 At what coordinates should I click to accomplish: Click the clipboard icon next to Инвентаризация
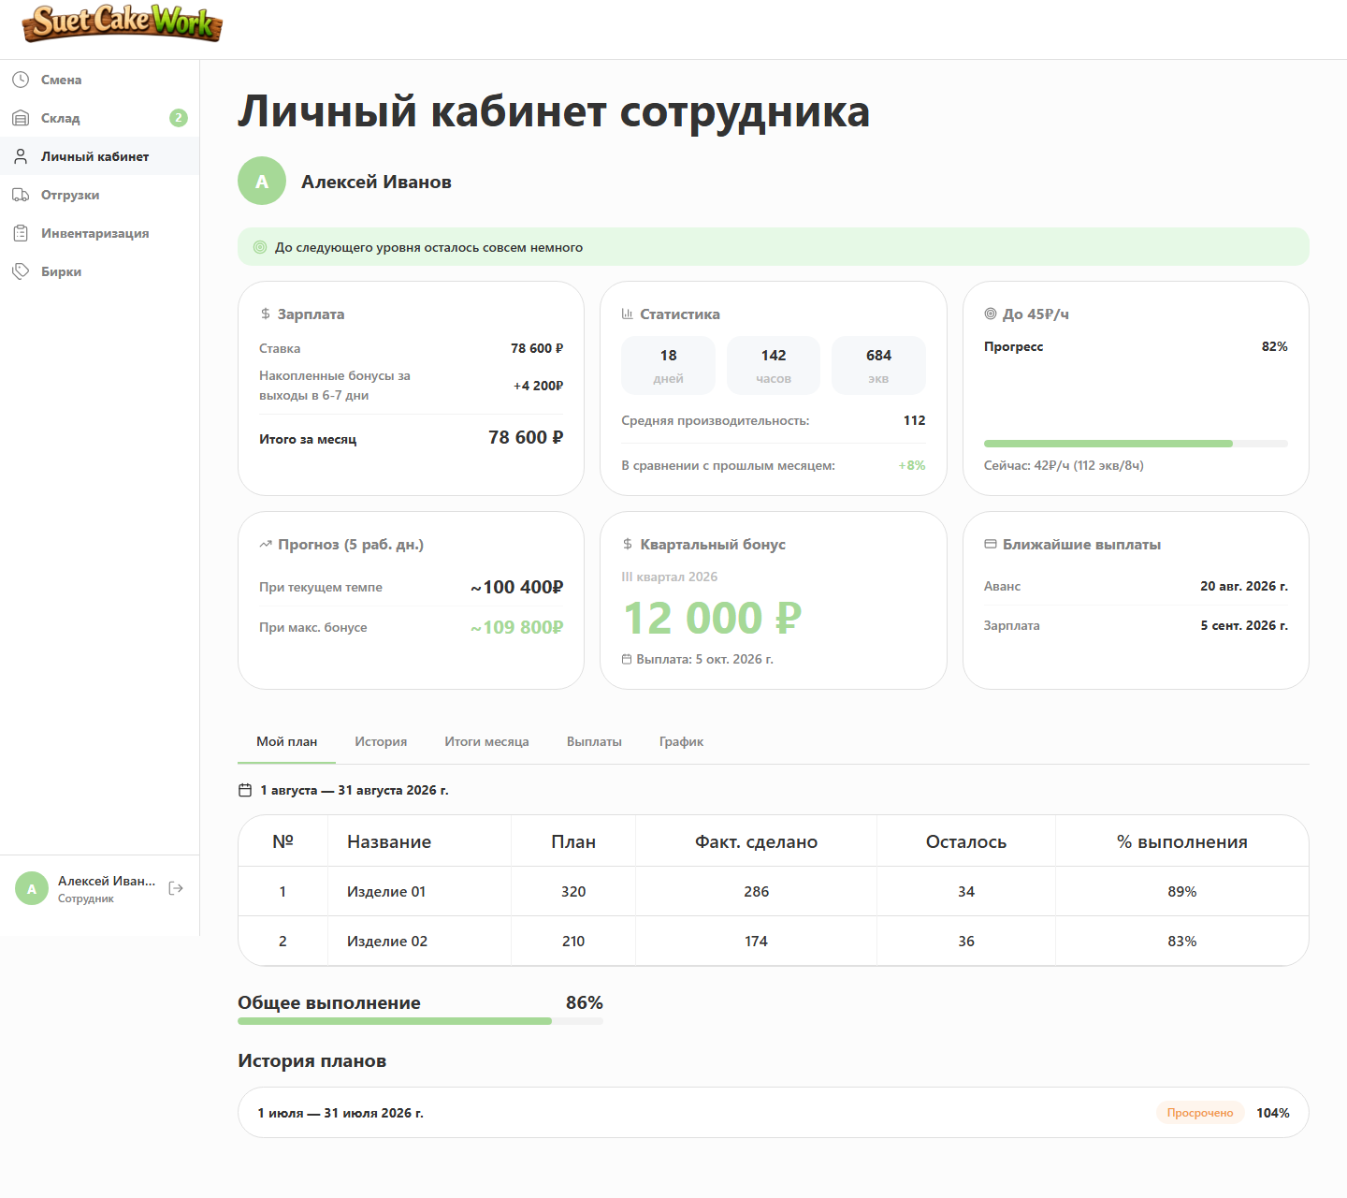tap(21, 233)
